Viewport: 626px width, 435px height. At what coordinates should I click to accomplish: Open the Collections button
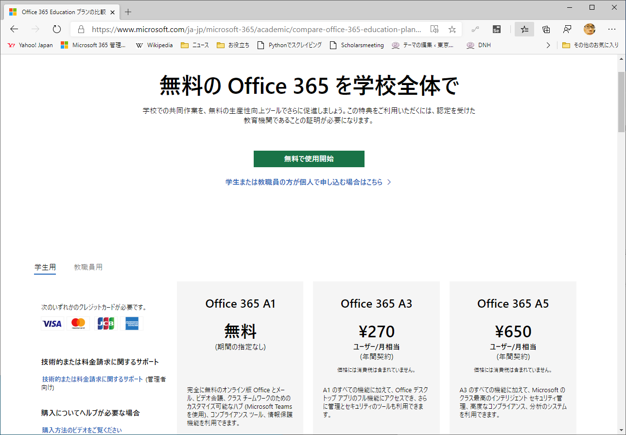(546, 29)
